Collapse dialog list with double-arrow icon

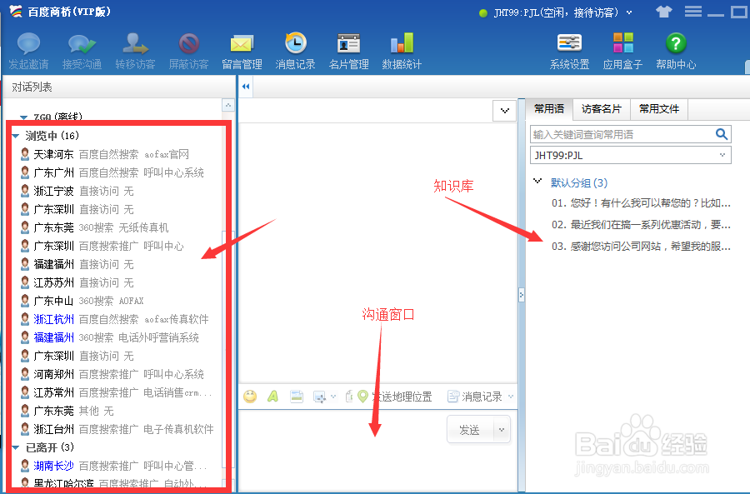[246, 87]
